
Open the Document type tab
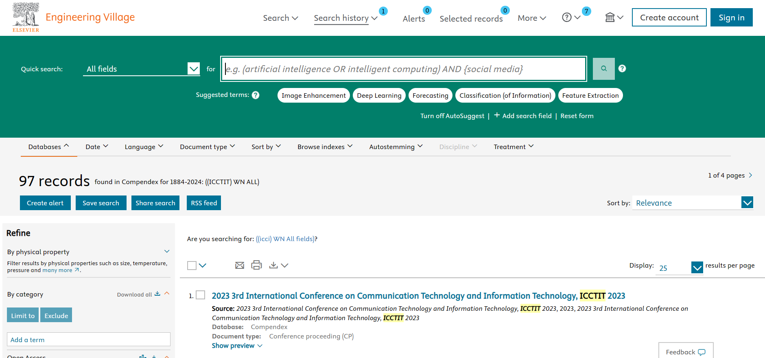(x=208, y=147)
